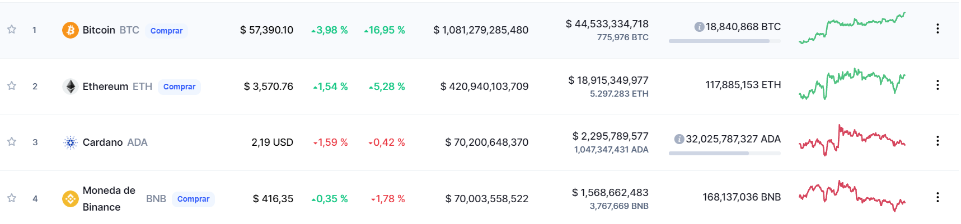
Task: Click the Cardano logo icon
Action: tap(70, 142)
